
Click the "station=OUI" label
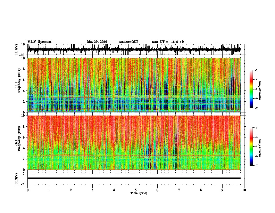pyautogui.click(x=128, y=42)
